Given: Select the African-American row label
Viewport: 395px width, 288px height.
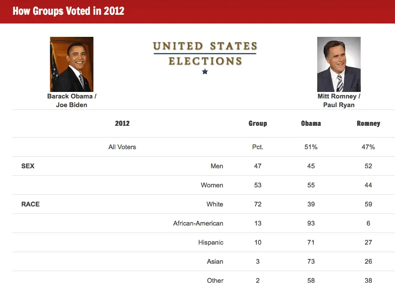Looking at the screenshot, I should click(x=198, y=223).
